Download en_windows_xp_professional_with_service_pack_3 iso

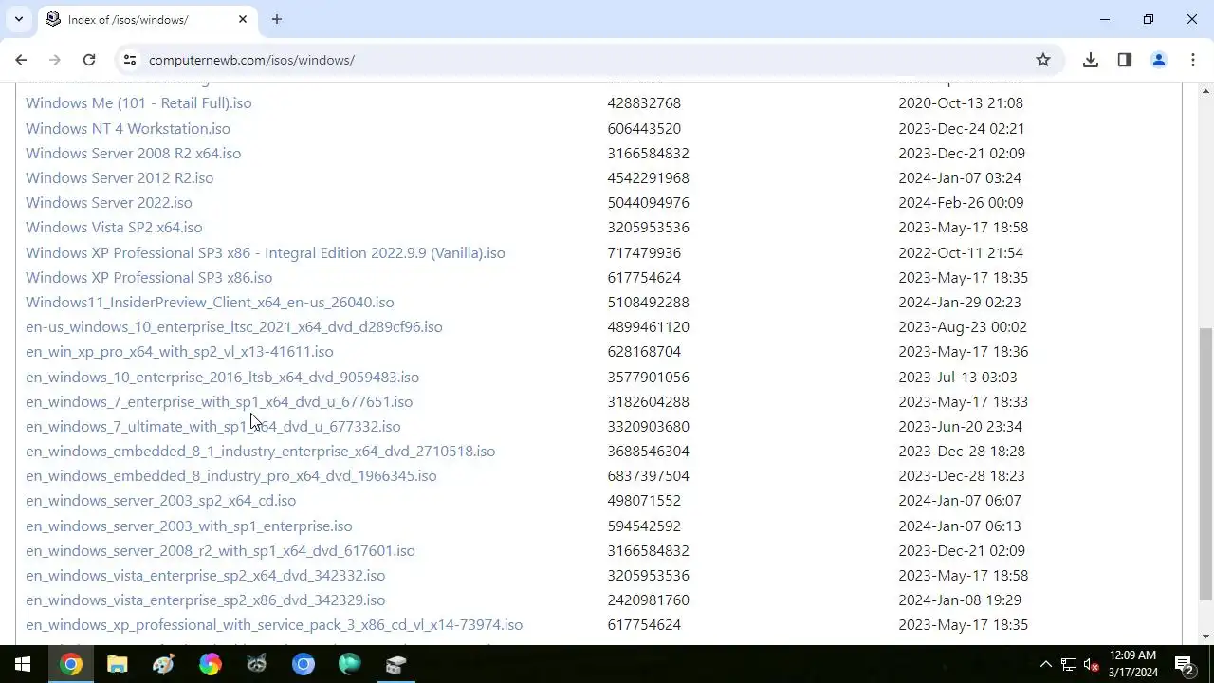click(x=274, y=625)
